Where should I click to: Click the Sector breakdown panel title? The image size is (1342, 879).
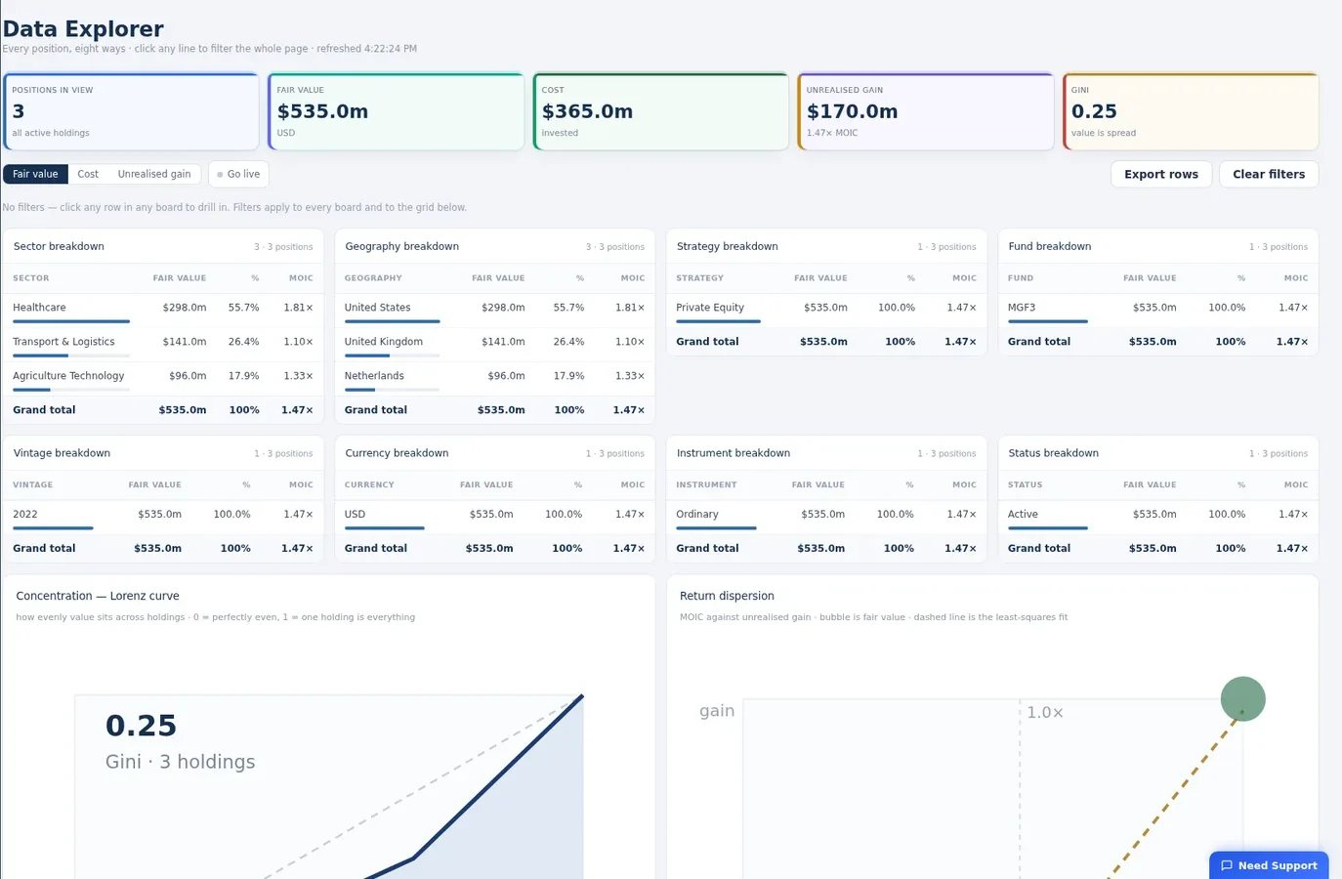click(x=59, y=247)
